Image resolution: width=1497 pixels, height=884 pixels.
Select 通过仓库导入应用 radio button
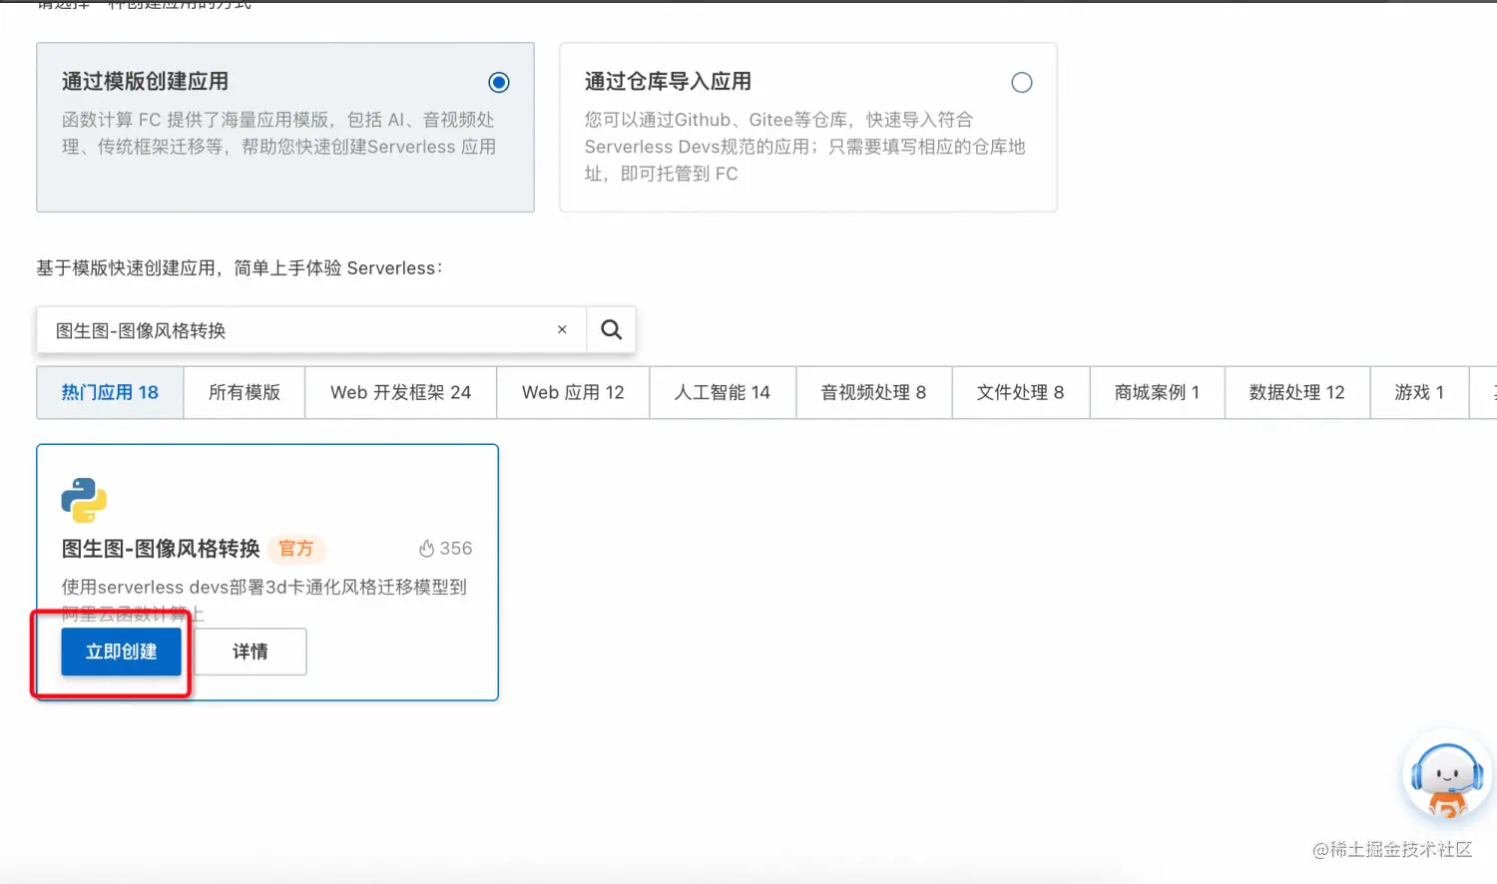tap(1022, 82)
